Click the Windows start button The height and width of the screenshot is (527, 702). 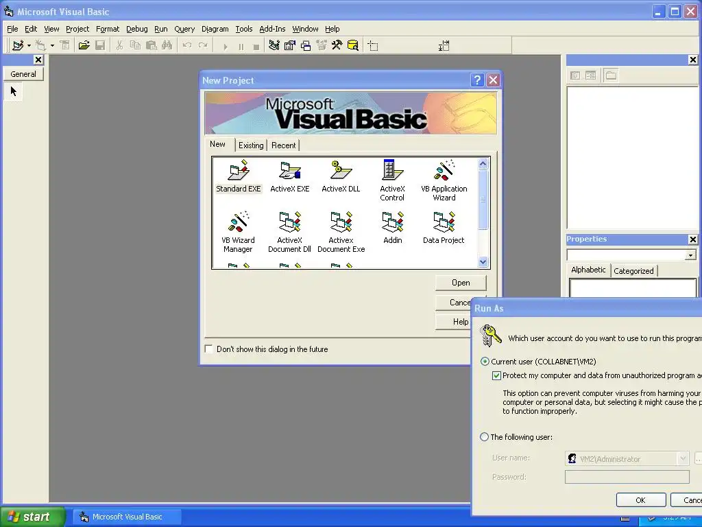(x=32, y=517)
